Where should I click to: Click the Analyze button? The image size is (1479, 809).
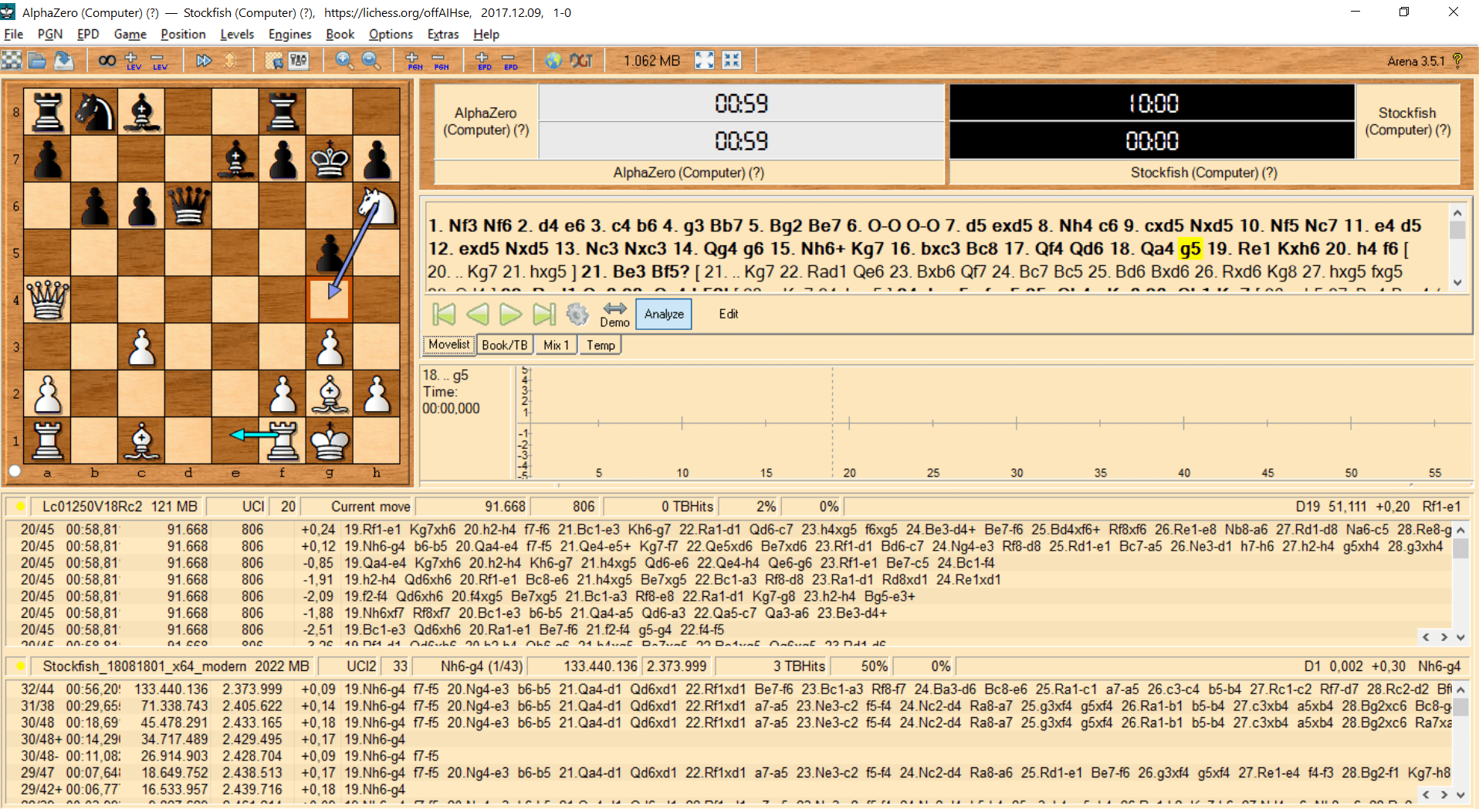pos(664,314)
